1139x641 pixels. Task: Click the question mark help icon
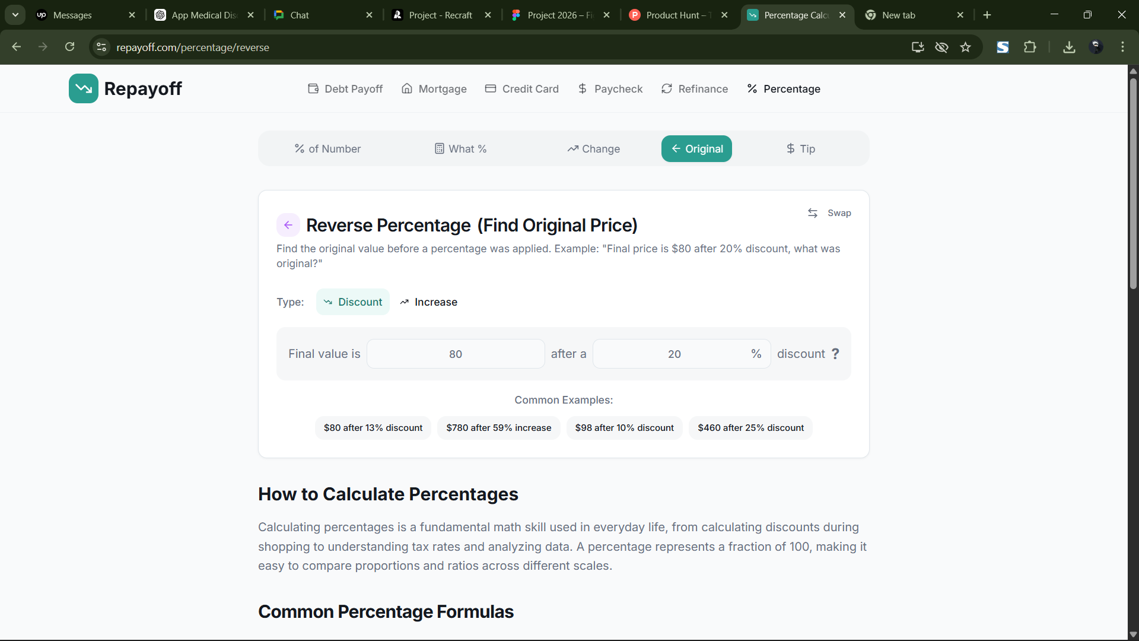(x=835, y=354)
